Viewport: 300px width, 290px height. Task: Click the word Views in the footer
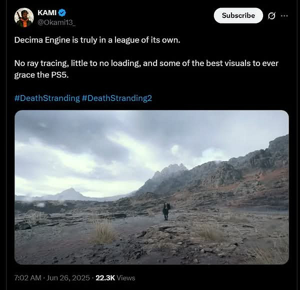point(126,277)
